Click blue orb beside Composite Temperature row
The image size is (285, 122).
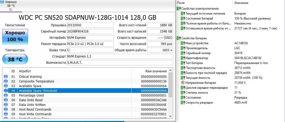6,81
